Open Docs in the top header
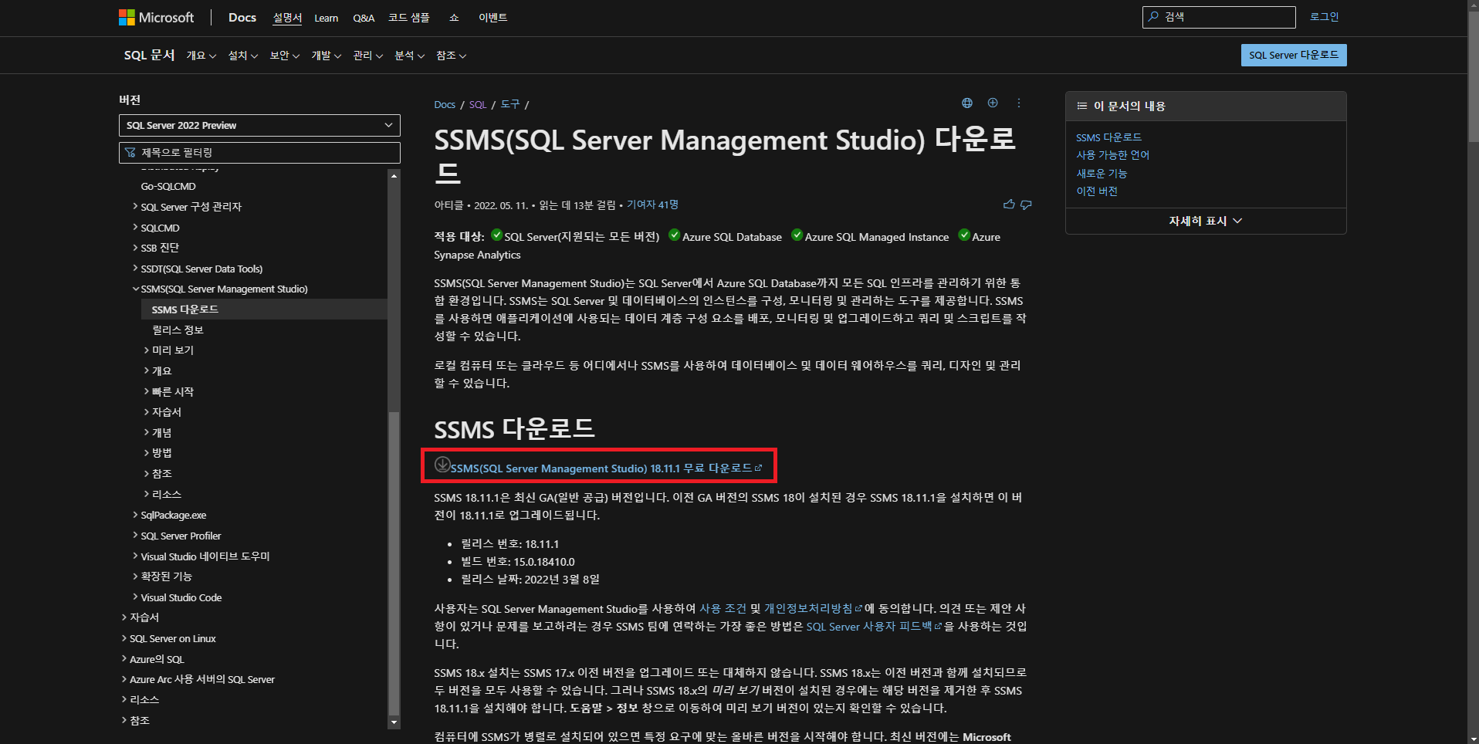The width and height of the screenshot is (1479, 744). pyautogui.click(x=242, y=17)
